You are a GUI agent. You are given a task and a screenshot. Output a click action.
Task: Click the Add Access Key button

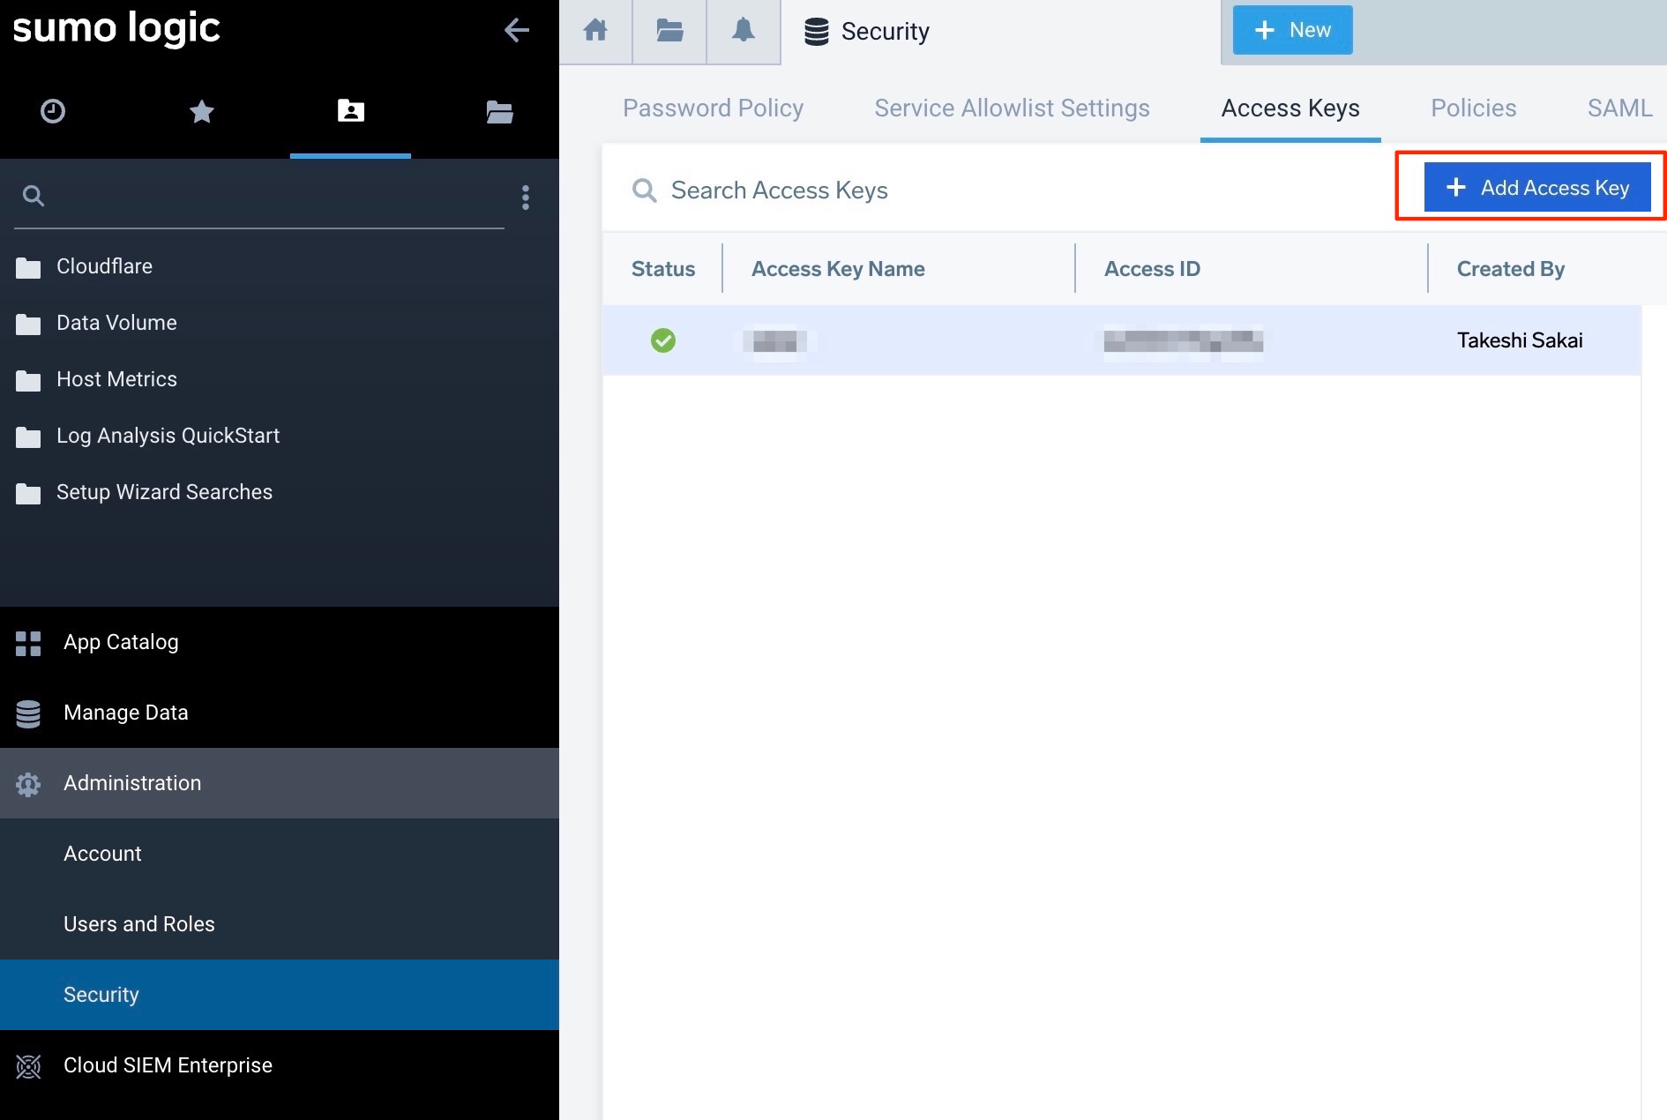1537,187
